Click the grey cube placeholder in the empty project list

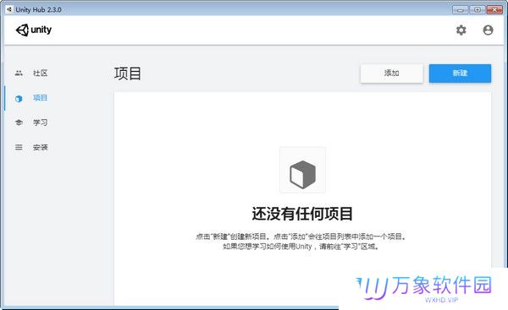(x=302, y=174)
